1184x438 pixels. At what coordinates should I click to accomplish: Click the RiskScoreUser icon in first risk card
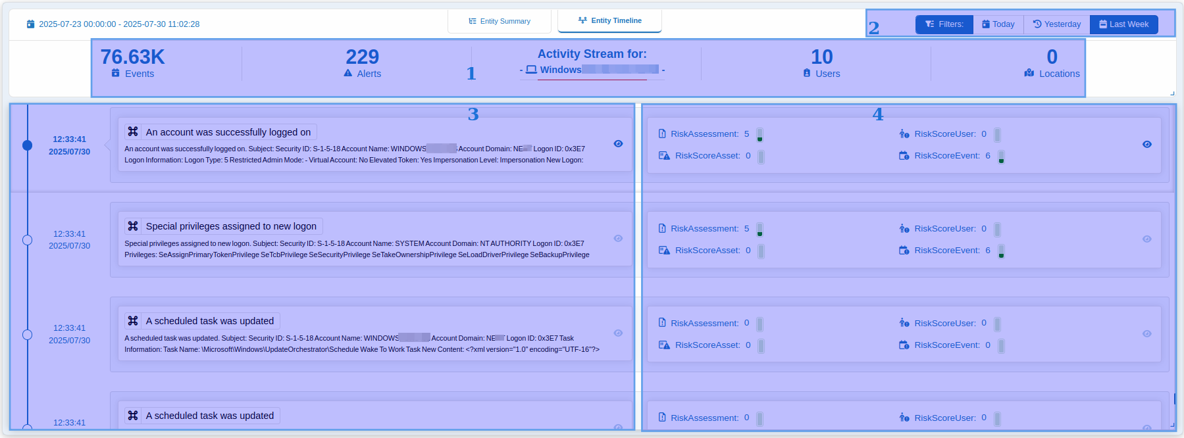[904, 134]
